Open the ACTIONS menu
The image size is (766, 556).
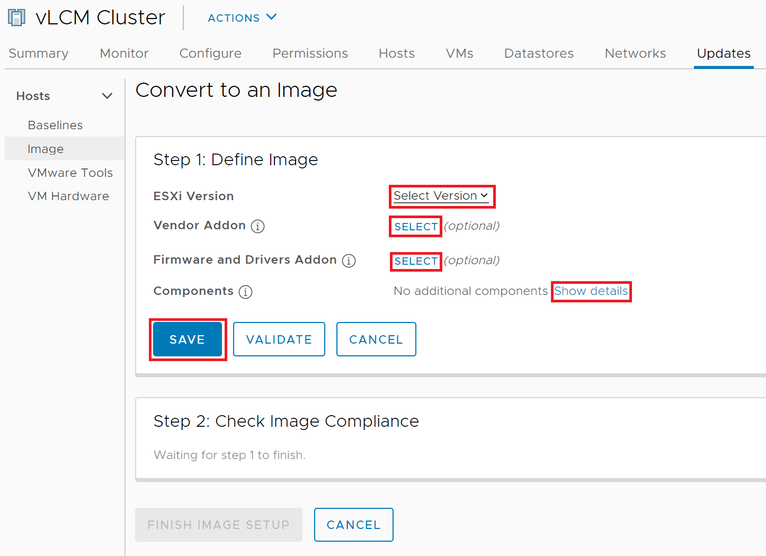coord(242,17)
